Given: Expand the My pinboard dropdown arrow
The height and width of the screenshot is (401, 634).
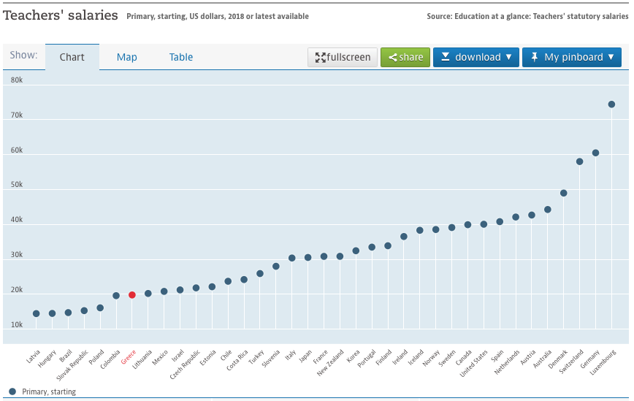Looking at the screenshot, I should click(x=611, y=58).
